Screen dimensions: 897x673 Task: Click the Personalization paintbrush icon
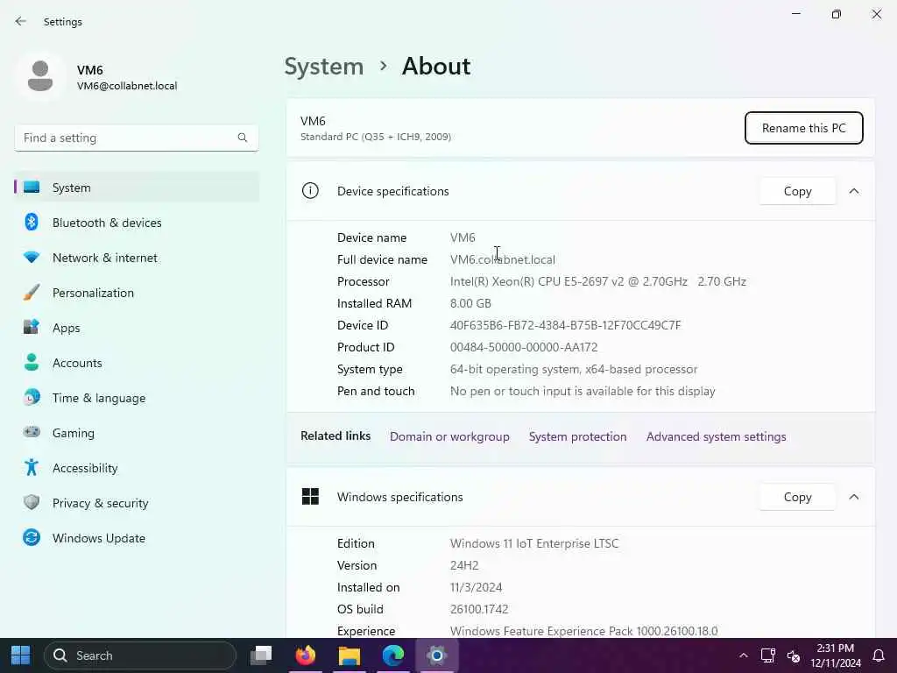(x=32, y=293)
